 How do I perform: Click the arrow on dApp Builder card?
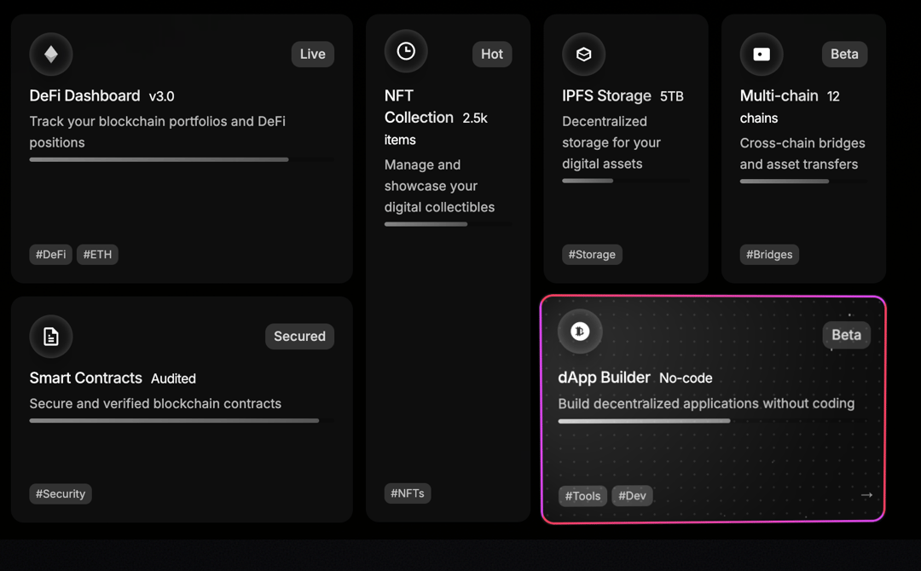coord(866,495)
